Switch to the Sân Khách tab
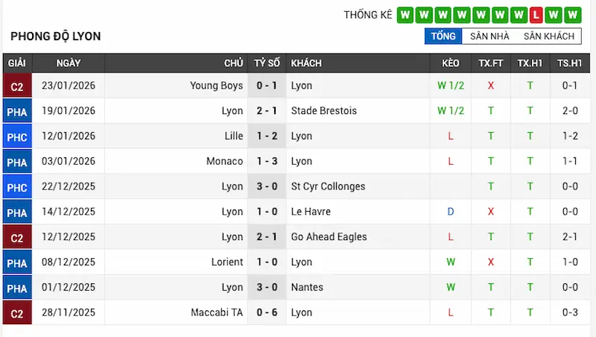The height and width of the screenshot is (337, 596). [x=548, y=36]
